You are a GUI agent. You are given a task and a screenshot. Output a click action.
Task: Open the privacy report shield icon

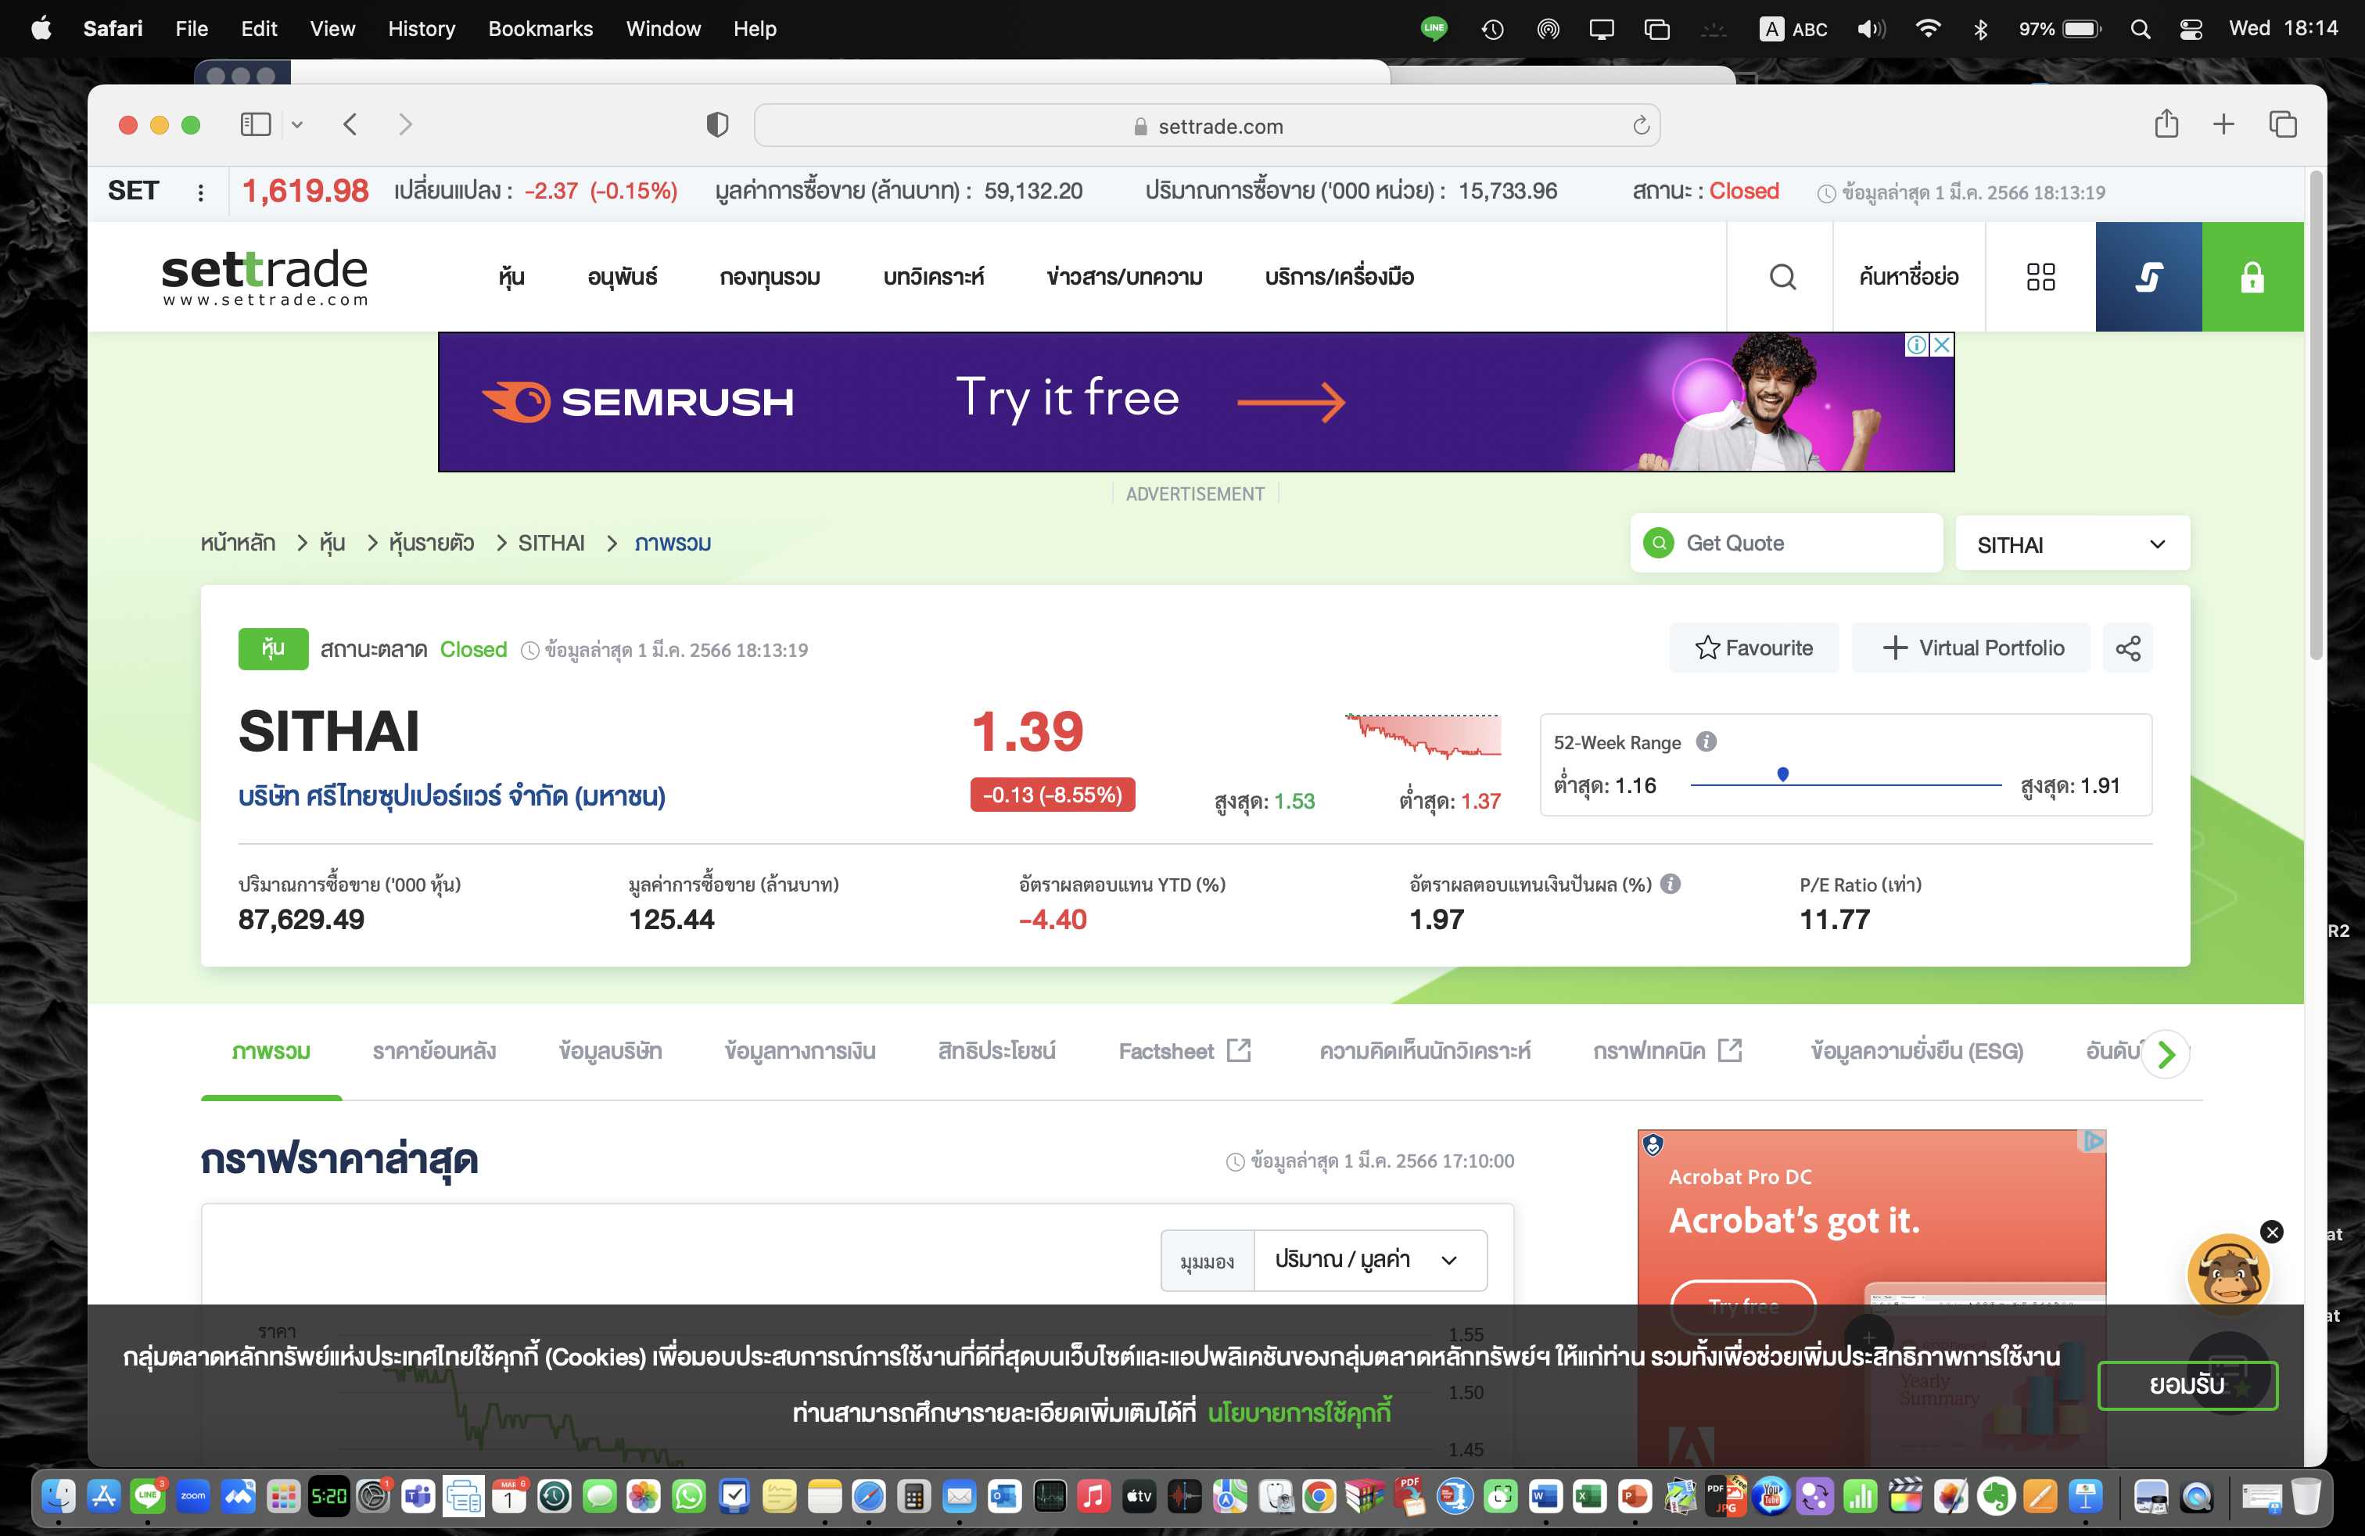pos(717,125)
